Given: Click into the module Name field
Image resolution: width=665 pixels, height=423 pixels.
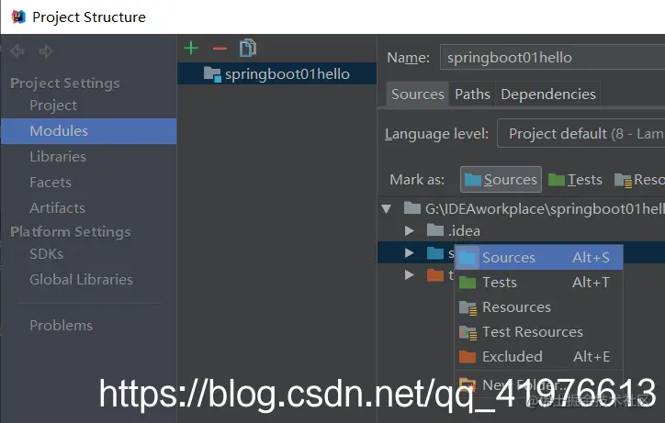Looking at the screenshot, I should (x=552, y=57).
